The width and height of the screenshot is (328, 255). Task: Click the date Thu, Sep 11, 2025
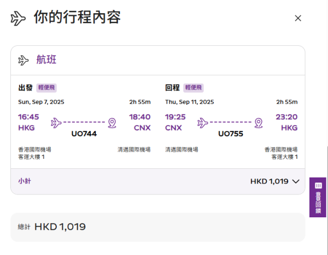pyautogui.click(x=190, y=102)
